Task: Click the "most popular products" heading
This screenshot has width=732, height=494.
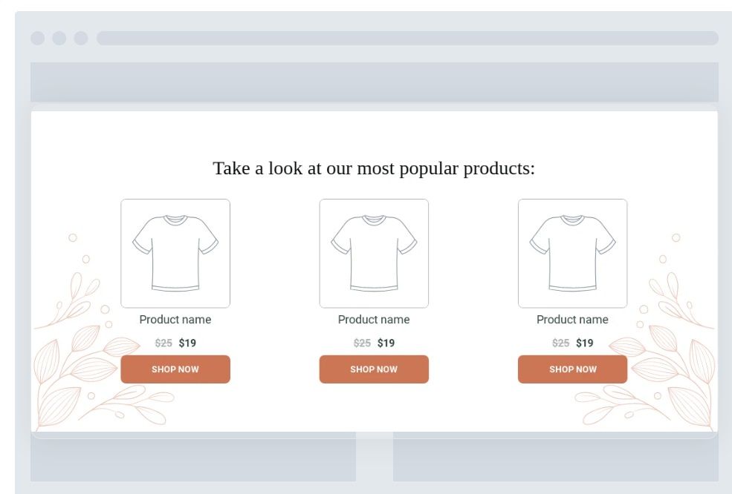Action: (x=374, y=168)
